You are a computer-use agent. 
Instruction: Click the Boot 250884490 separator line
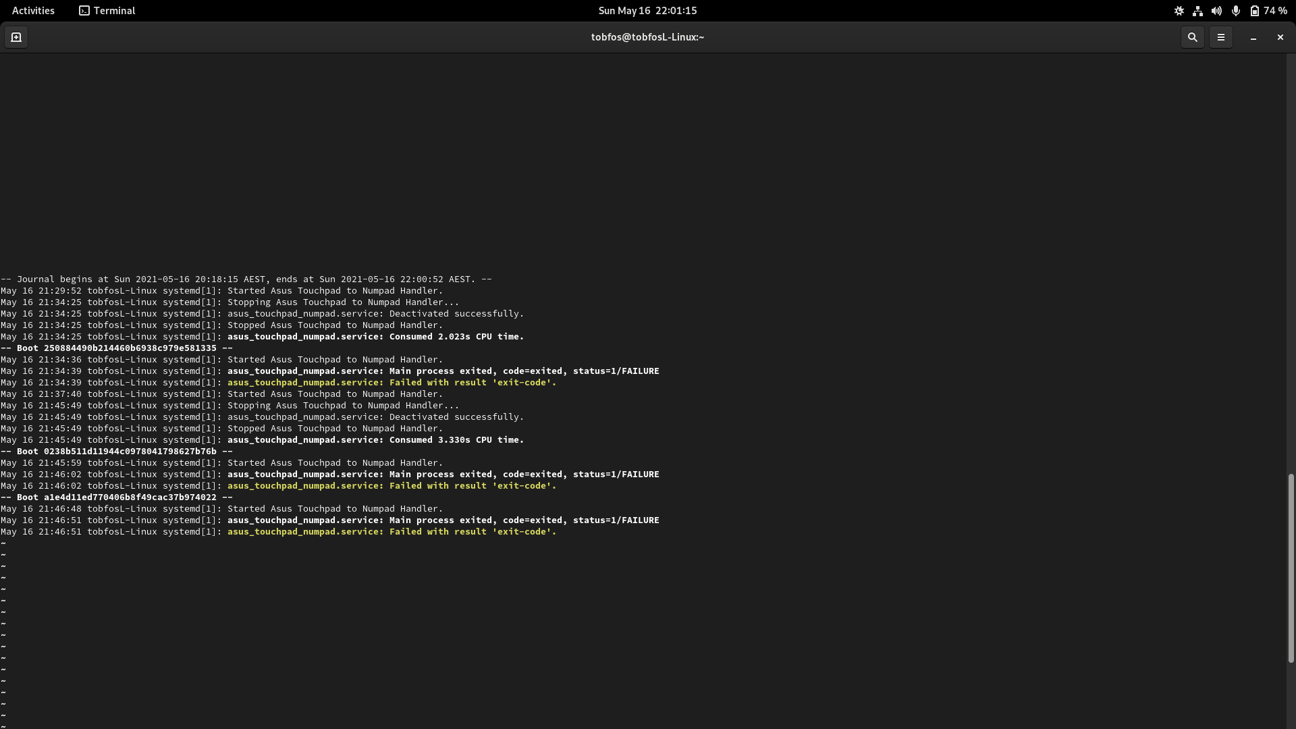(115, 348)
